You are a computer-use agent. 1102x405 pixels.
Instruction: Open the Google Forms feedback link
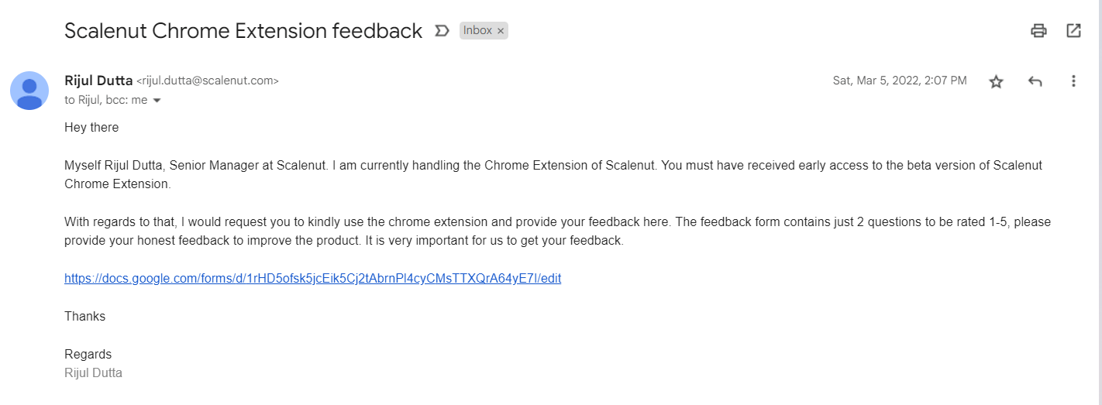(312, 279)
